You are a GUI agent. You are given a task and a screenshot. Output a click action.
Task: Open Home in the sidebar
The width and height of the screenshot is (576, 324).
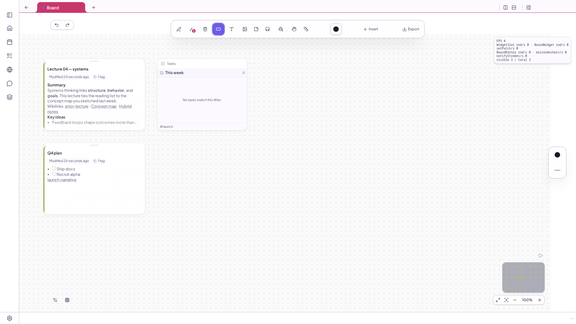pos(10,28)
